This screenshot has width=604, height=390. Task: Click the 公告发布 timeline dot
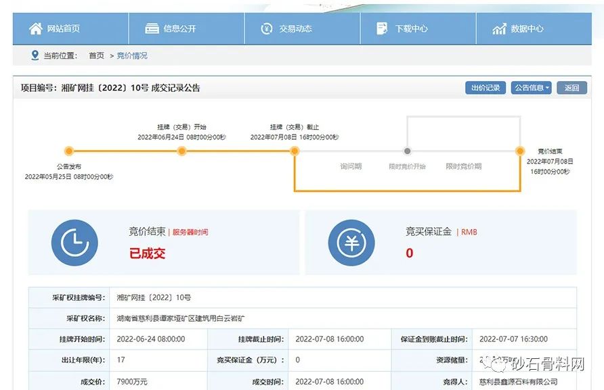68,151
